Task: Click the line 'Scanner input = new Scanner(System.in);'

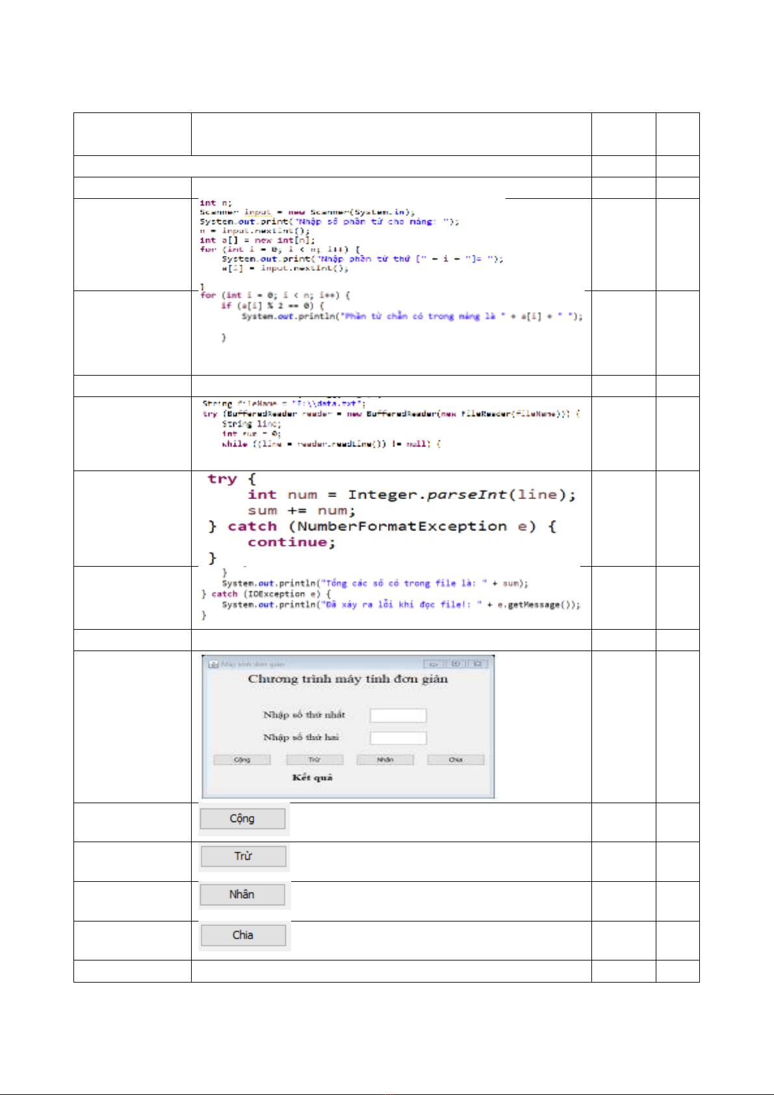Action: click(x=307, y=212)
